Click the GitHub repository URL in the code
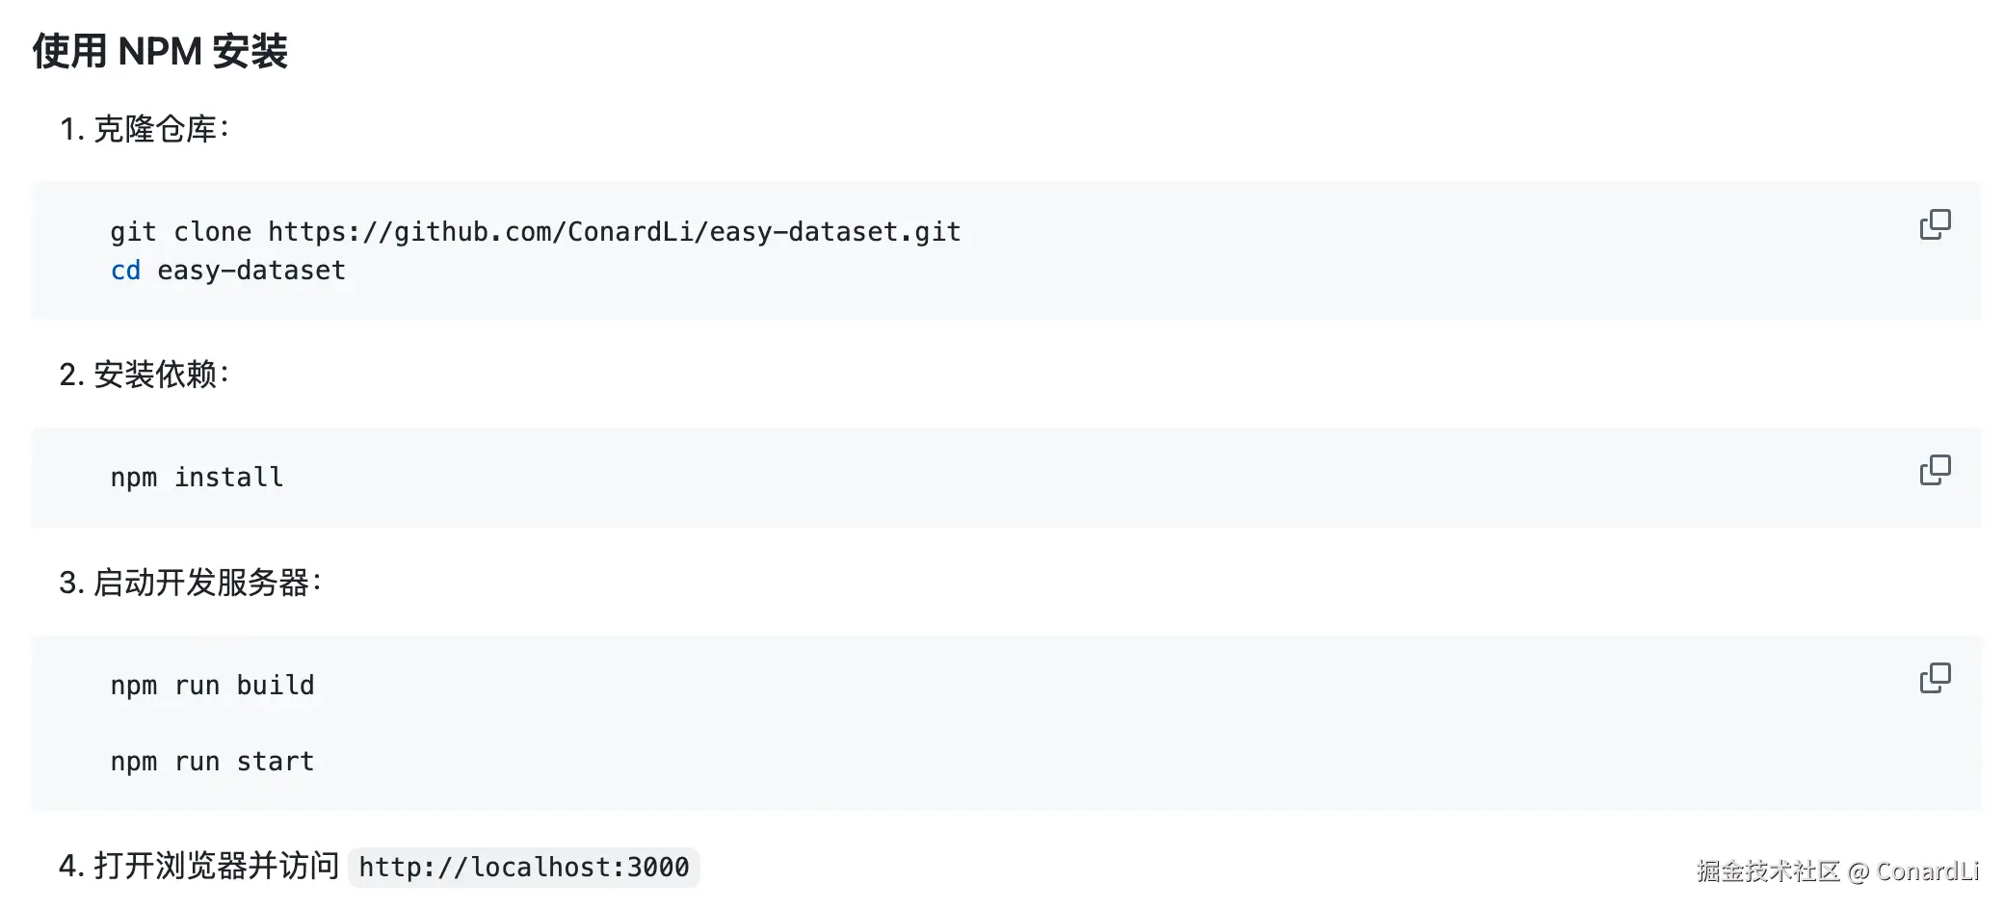This screenshot has height=909, width=2004. coord(614,232)
